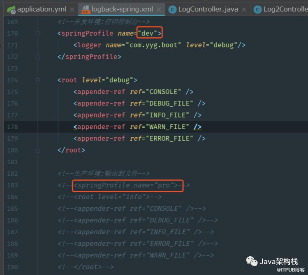Click line number 178 in the gutter
Viewport: 308px width, 275px height.
click(12, 127)
